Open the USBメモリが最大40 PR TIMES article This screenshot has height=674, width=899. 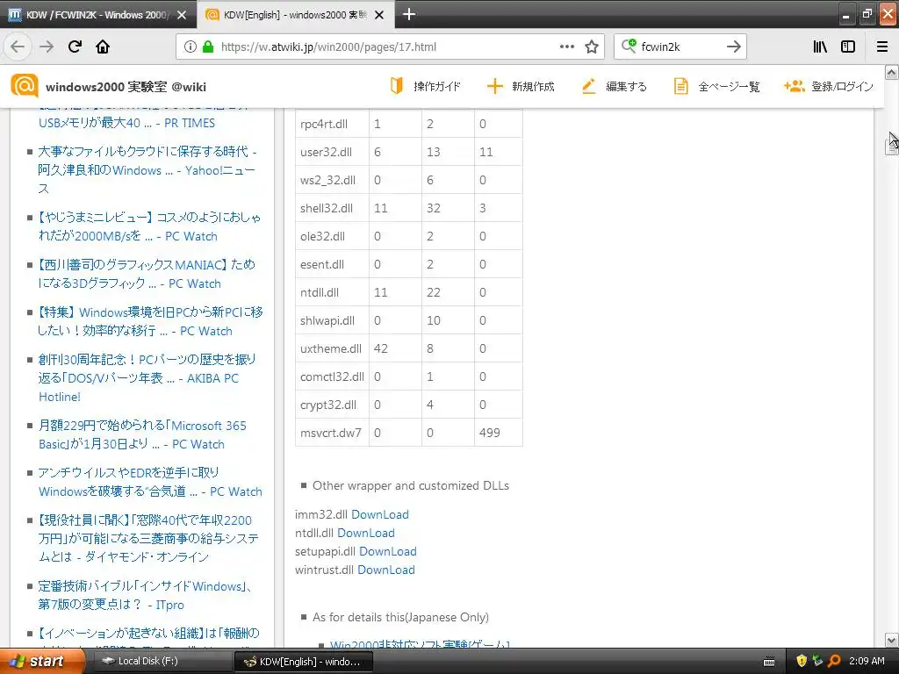[x=126, y=123]
